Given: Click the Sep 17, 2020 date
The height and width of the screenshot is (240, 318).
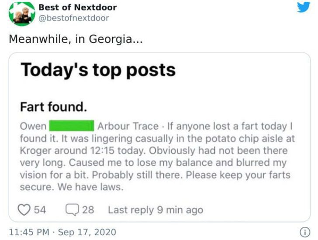Looking at the screenshot, I should [87, 232].
